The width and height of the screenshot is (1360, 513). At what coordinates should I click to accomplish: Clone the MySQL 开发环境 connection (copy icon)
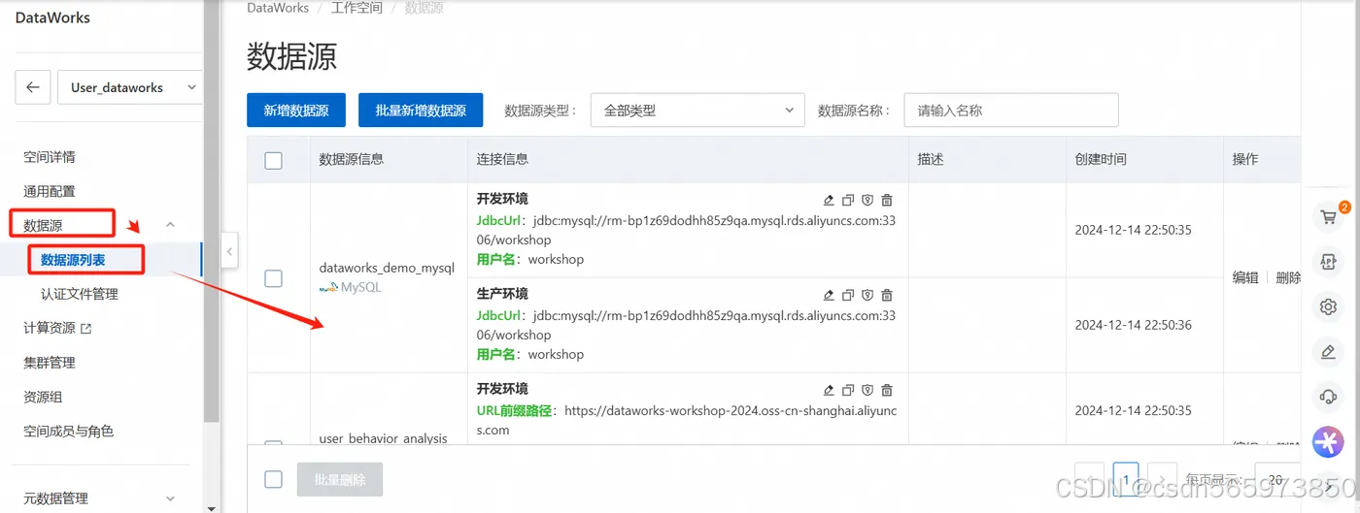[x=848, y=200]
